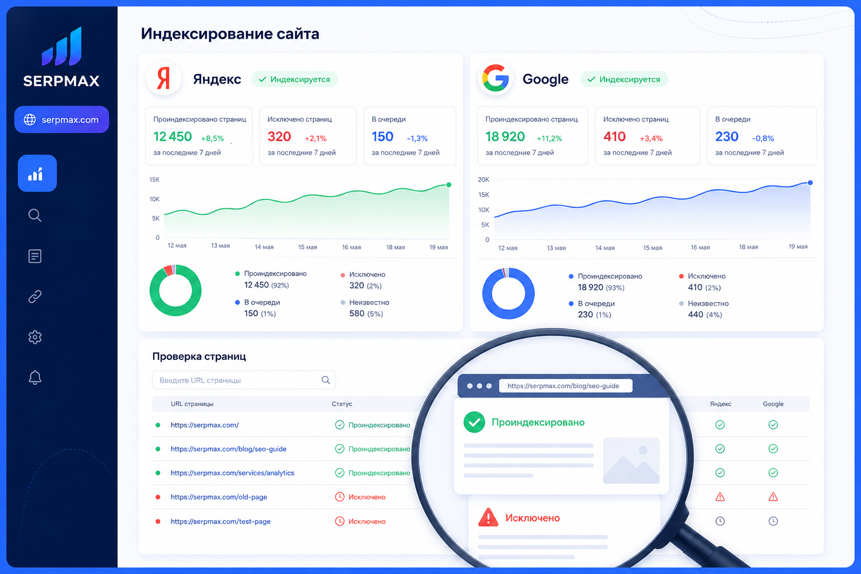Viewport: 861px width, 574px height.
Task: Click the magnifier icon in URL search field
Action: (x=326, y=380)
